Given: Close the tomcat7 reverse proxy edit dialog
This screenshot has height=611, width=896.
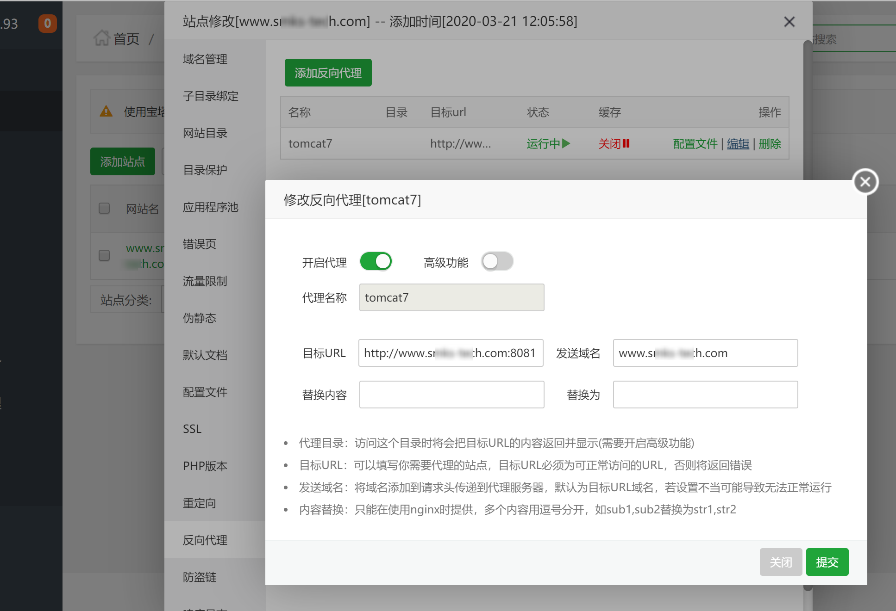Looking at the screenshot, I should [865, 182].
